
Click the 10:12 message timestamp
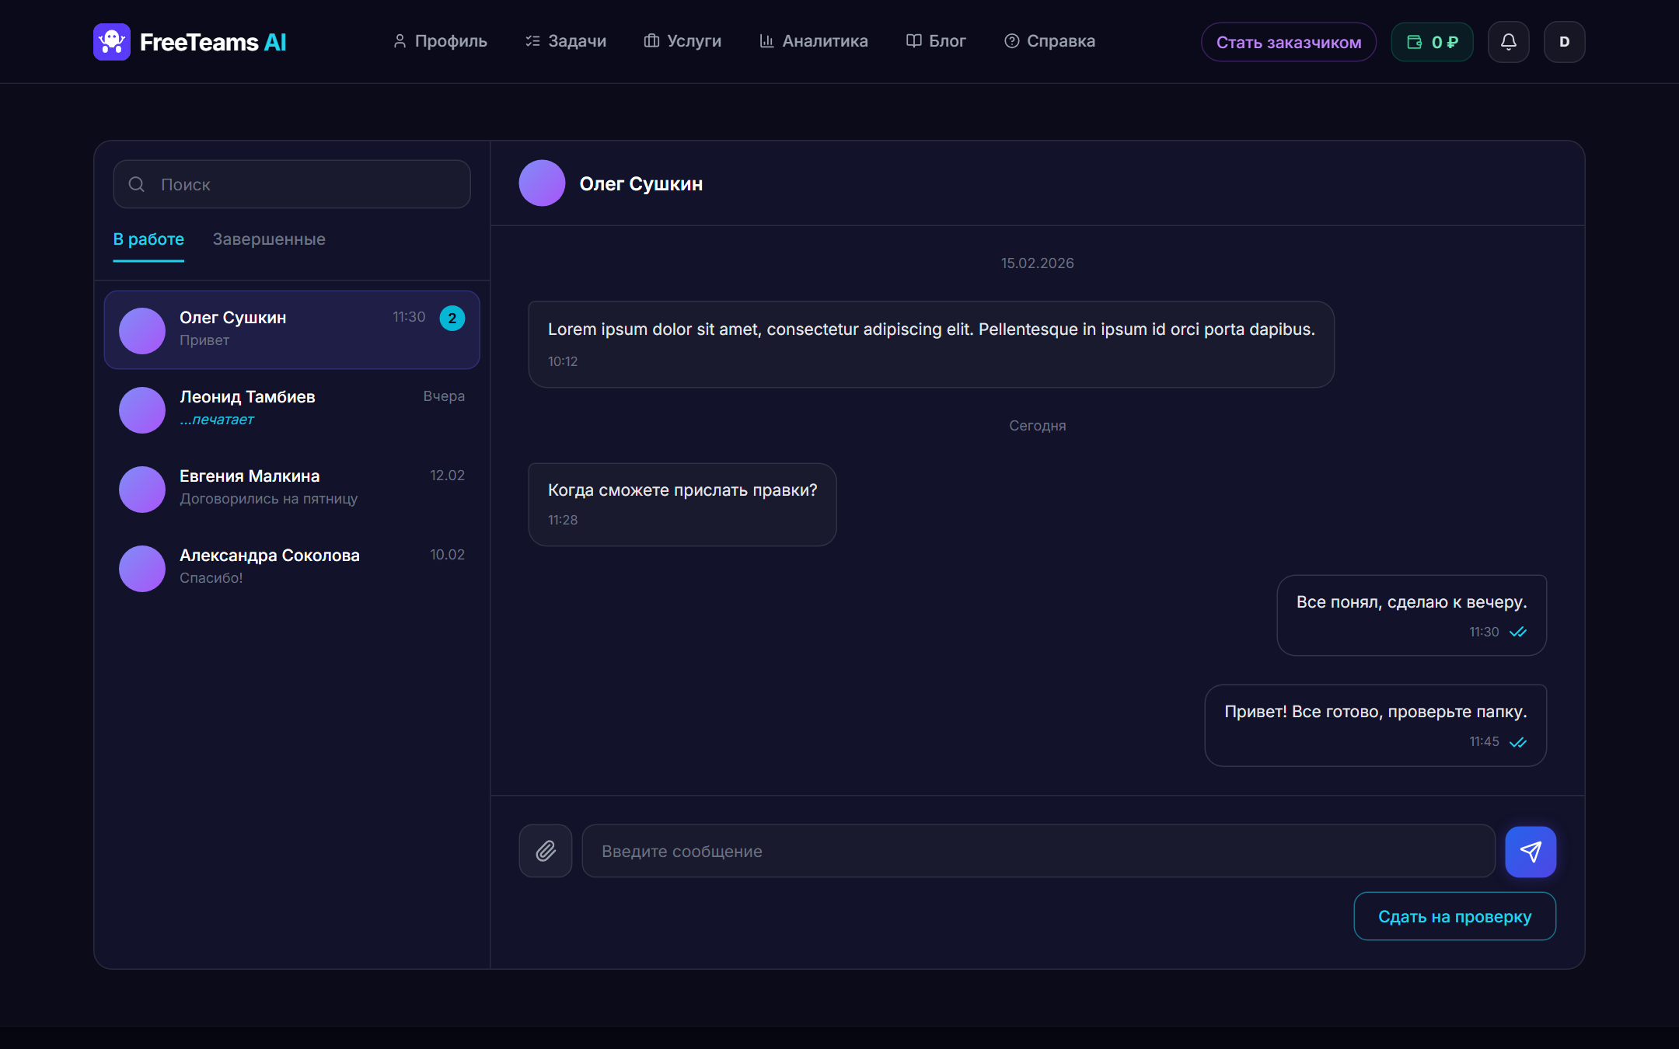point(563,361)
